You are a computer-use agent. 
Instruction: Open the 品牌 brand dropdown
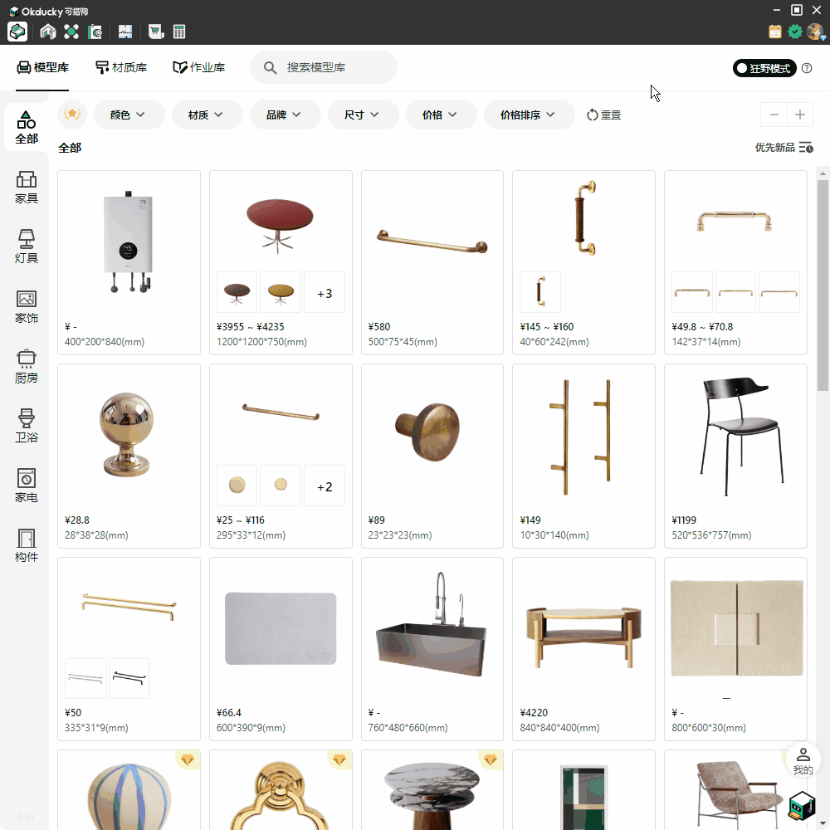coord(284,115)
